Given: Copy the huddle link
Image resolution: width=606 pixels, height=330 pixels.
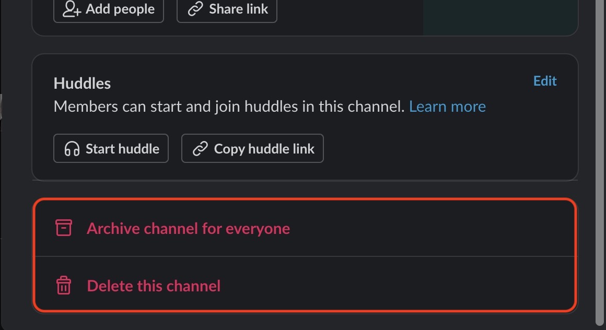Looking at the screenshot, I should pos(252,149).
